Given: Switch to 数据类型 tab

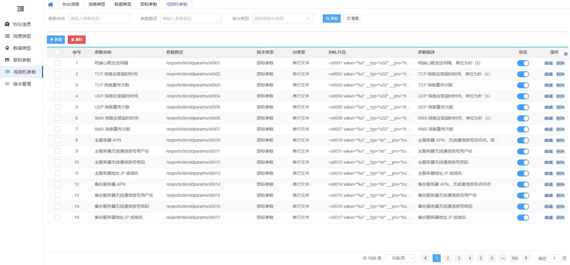Looking at the screenshot, I should (x=123, y=4).
